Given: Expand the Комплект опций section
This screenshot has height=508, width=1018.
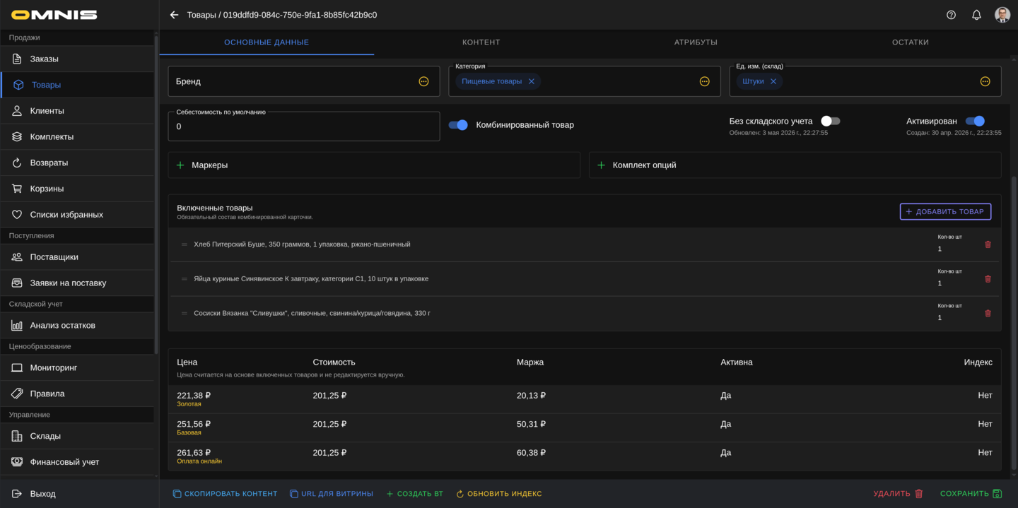Looking at the screenshot, I should click(795, 165).
